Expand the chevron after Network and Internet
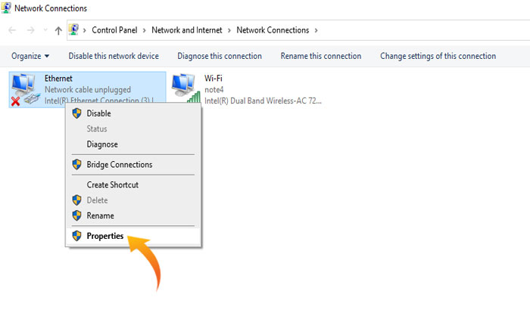This screenshot has width=530, height=325. pyautogui.click(x=229, y=30)
